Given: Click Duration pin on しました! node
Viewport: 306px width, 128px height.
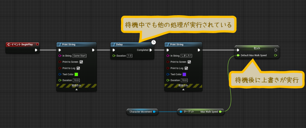Looking at the screenshot, I should point(168,80).
